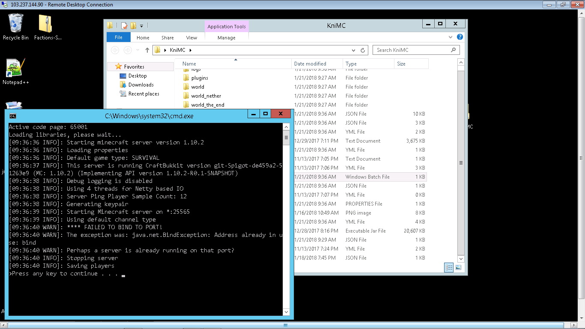Image resolution: width=585 pixels, height=329 pixels.
Task: Sort files by Date modified column
Action: (x=310, y=64)
